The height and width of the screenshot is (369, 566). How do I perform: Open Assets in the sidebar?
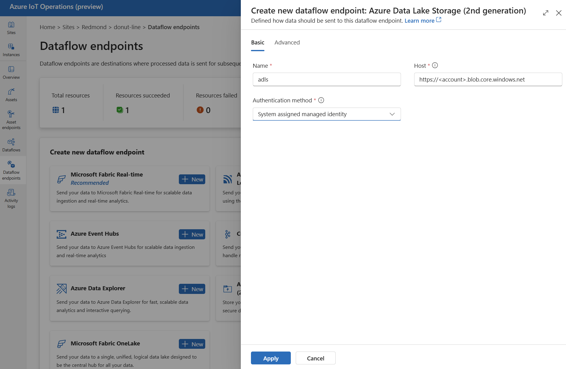[11, 95]
